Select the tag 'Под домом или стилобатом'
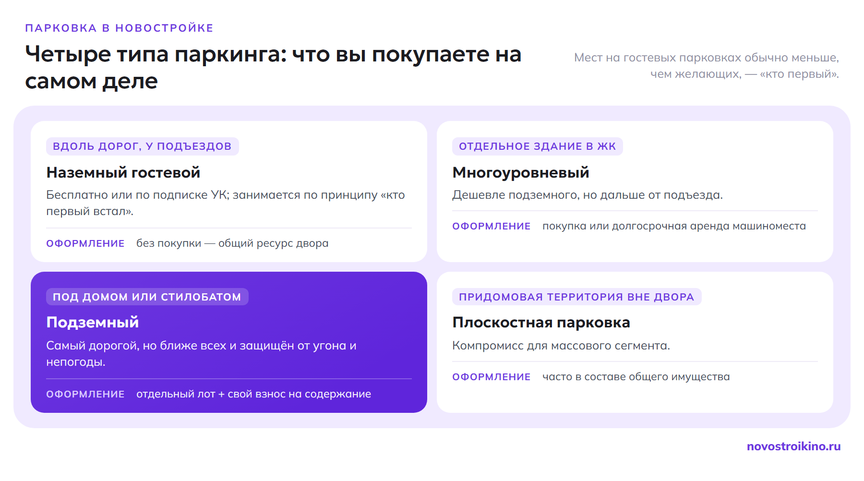 [147, 297]
